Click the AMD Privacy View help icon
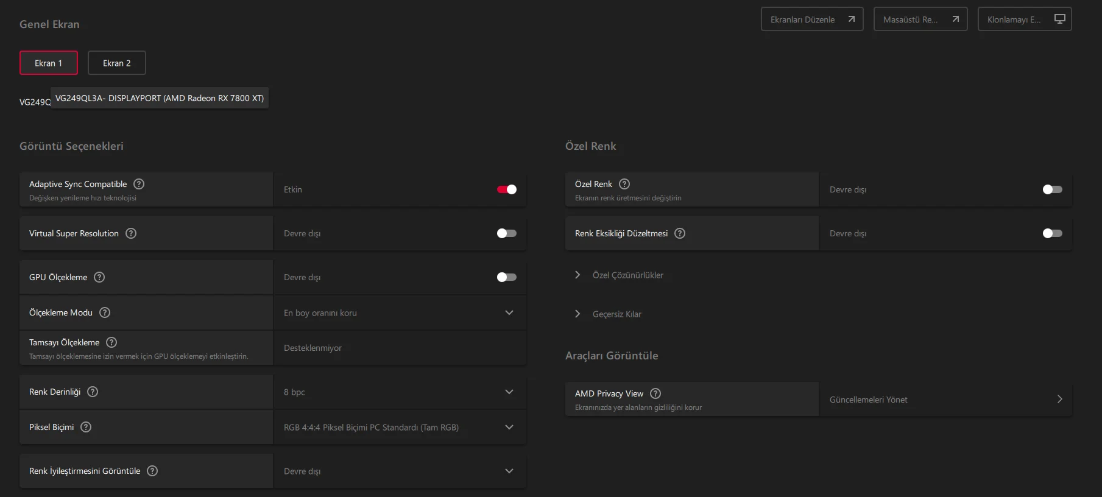 [x=655, y=393]
